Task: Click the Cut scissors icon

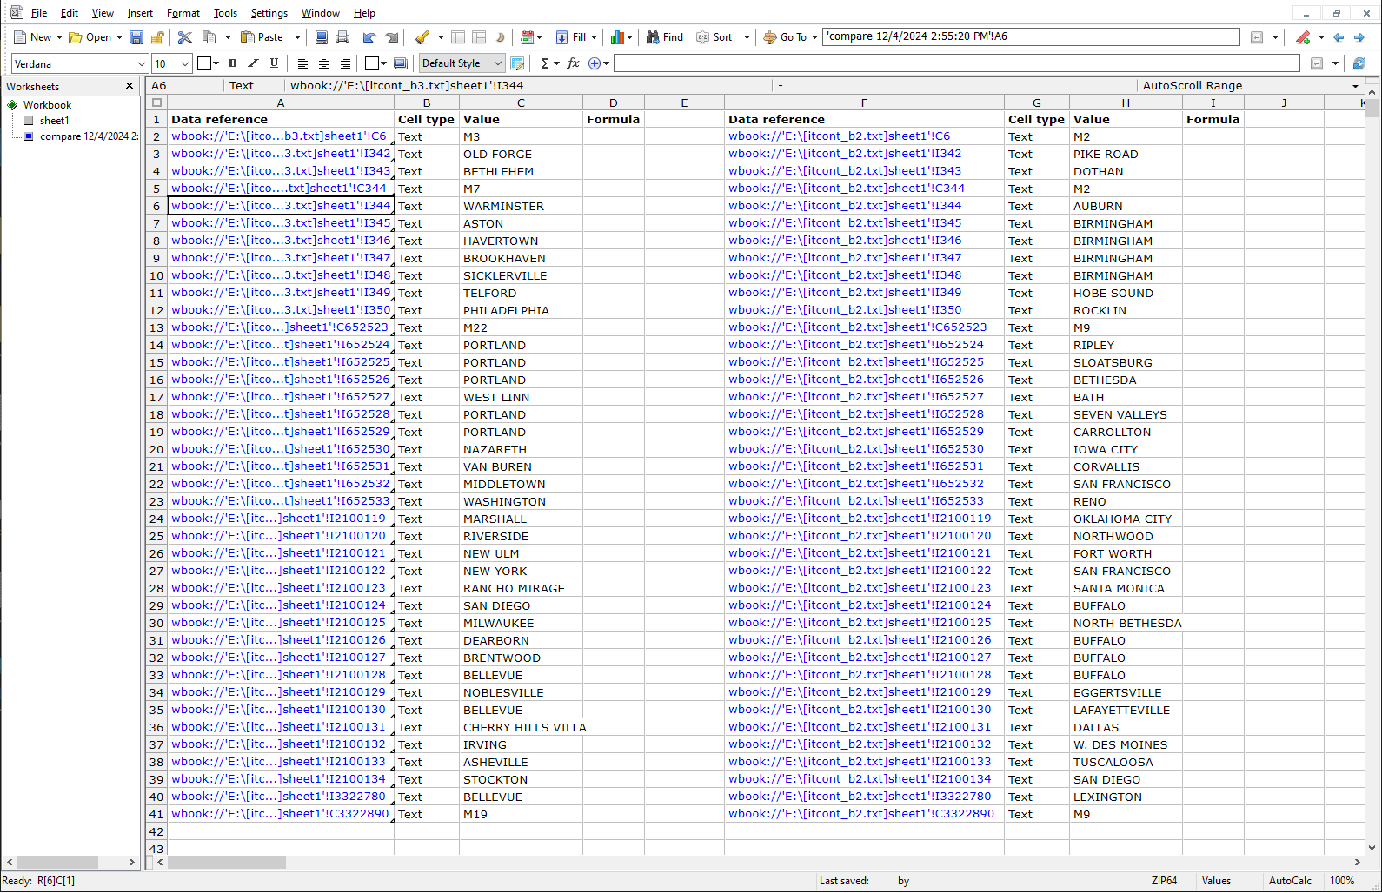Action: coord(185,37)
